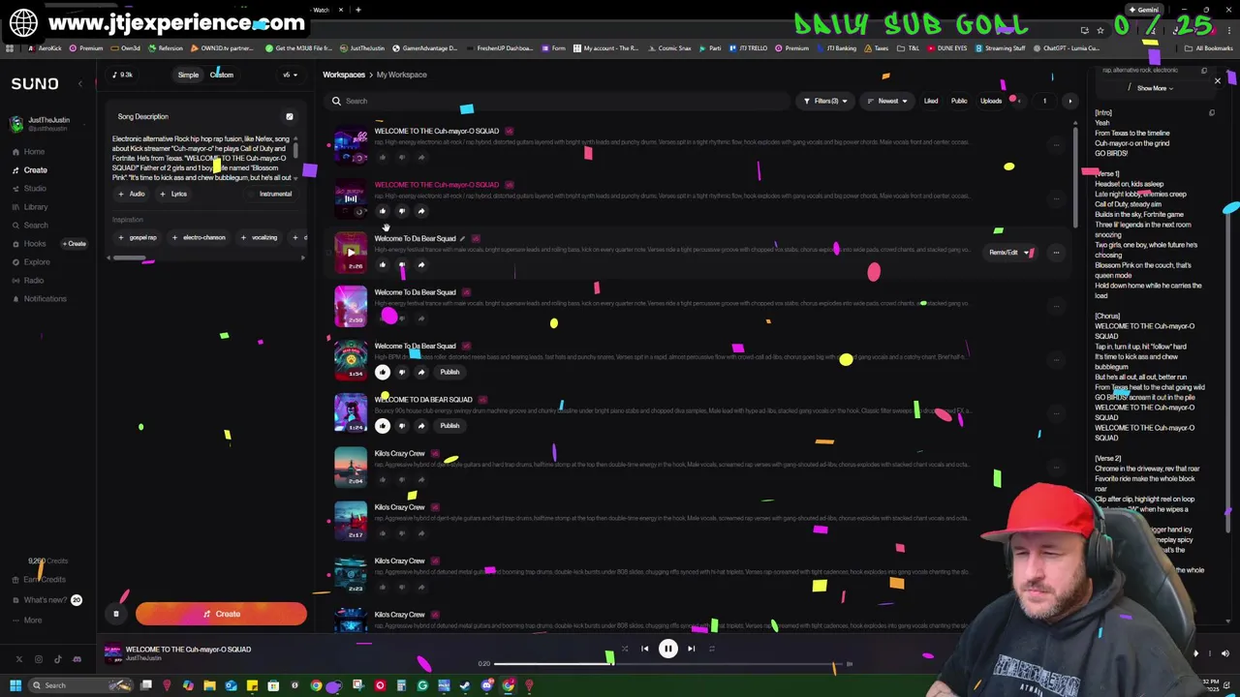Click the Create button beside Hooks
Screen dimensions: 1240x697
[x=76, y=244]
